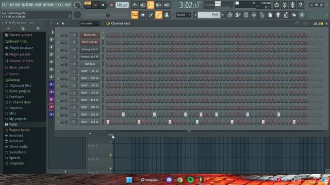This screenshot has height=185, width=330.
Task: Toggle the metronome icon
Action: click(135, 5)
